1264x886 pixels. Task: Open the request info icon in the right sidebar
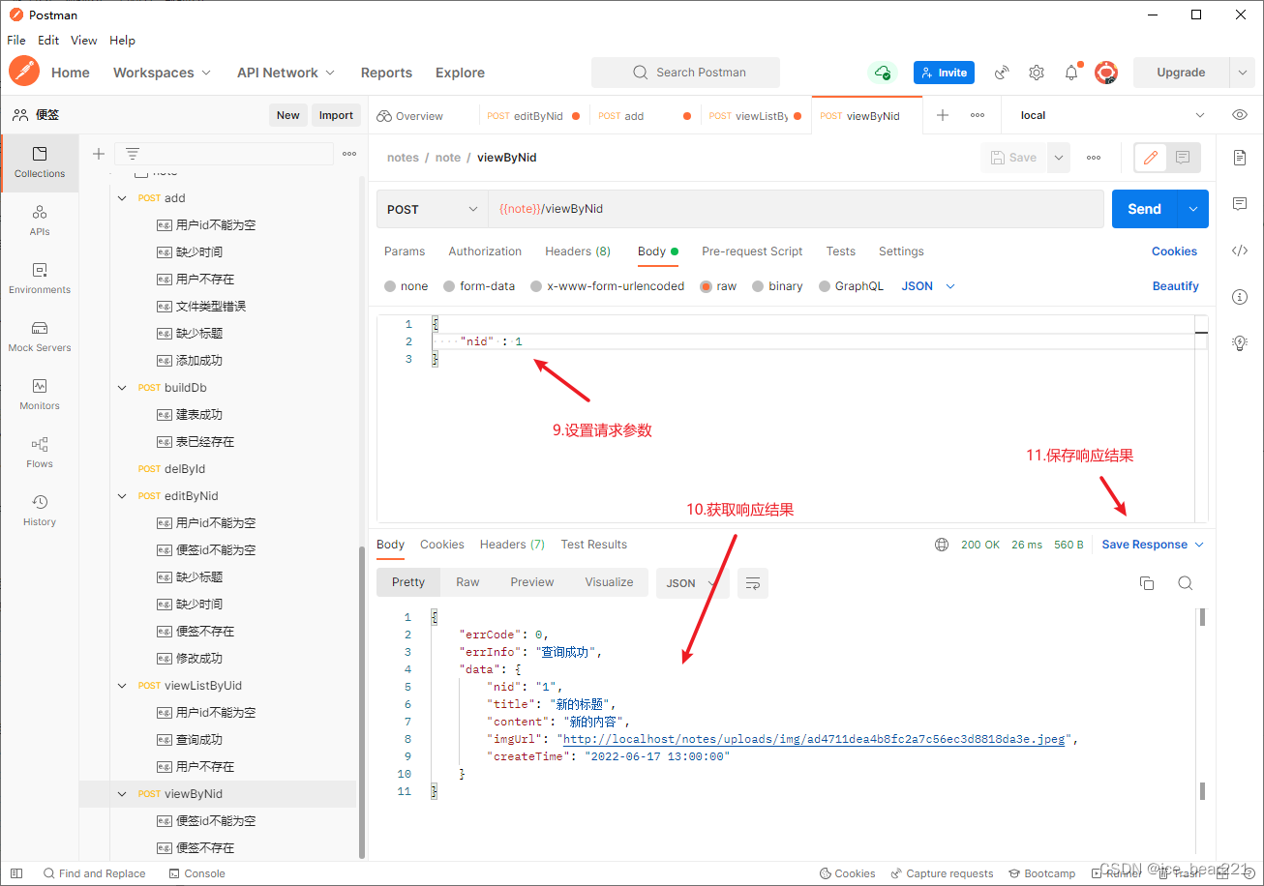point(1240,297)
